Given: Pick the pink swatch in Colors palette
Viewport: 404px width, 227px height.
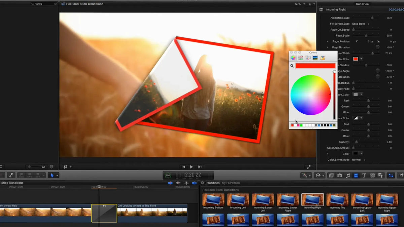Looking at the screenshot, I should click(298, 125).
